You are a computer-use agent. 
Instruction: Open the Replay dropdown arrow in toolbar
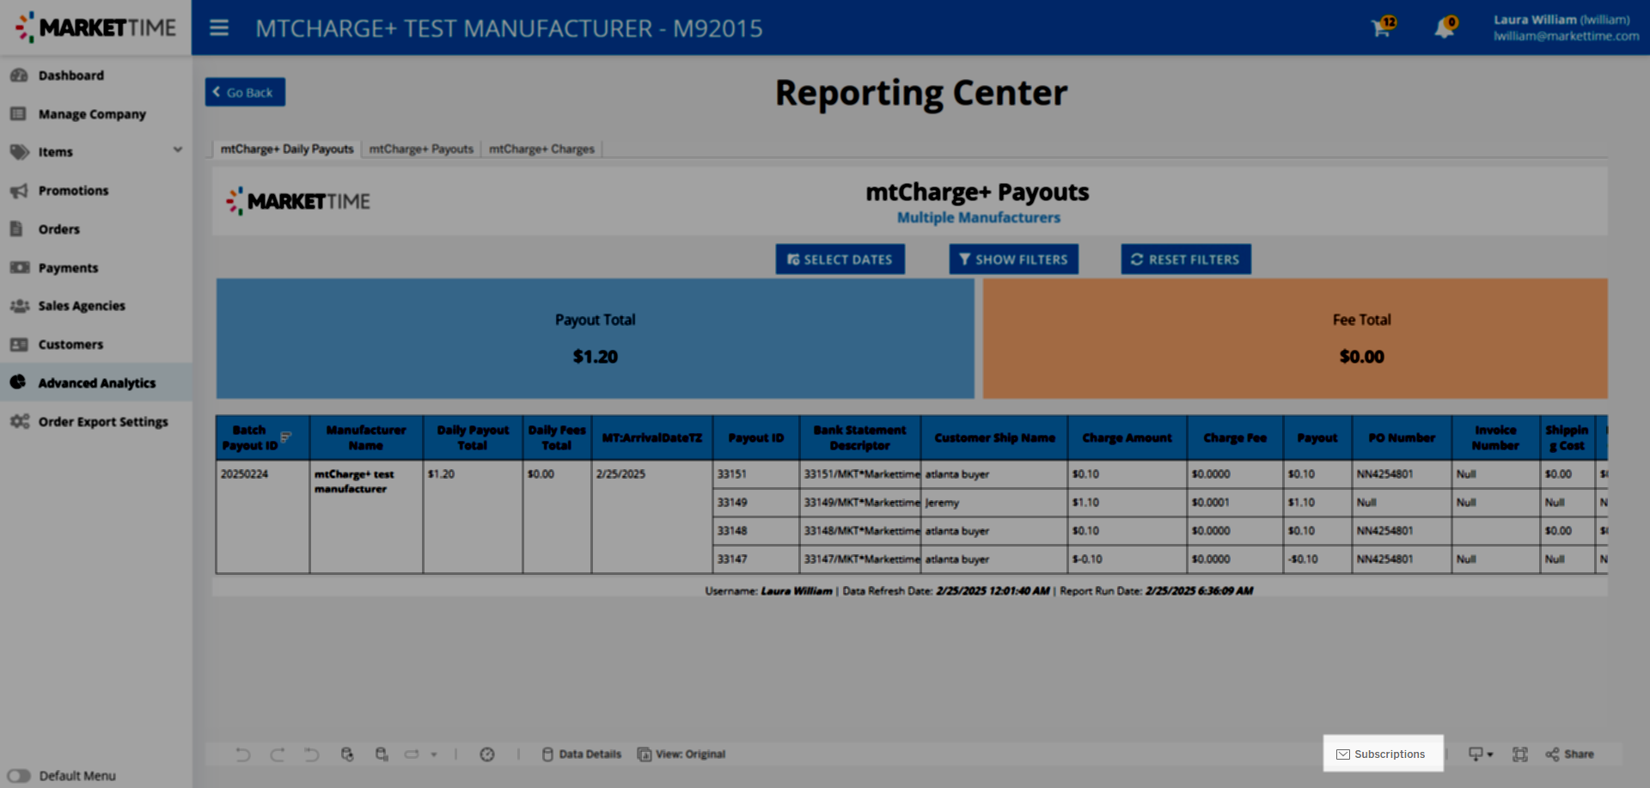pos(434,754)
